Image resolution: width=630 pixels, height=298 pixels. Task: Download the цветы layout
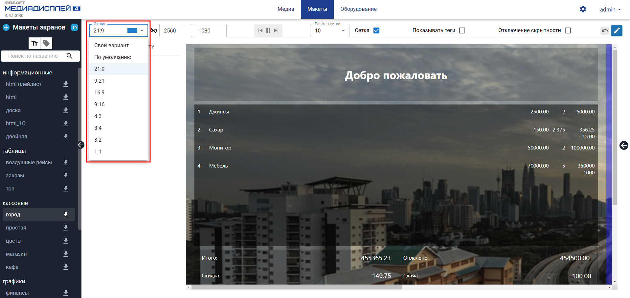(66, 241)
